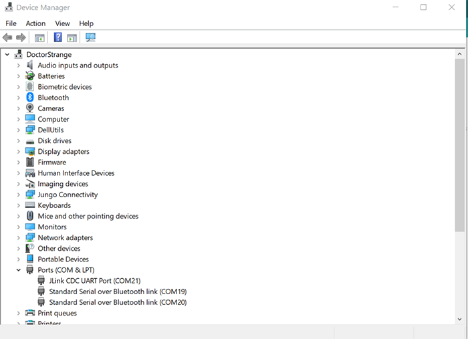Open the Action menu
The width and height of the screenshot is (468, 339).
35,23
